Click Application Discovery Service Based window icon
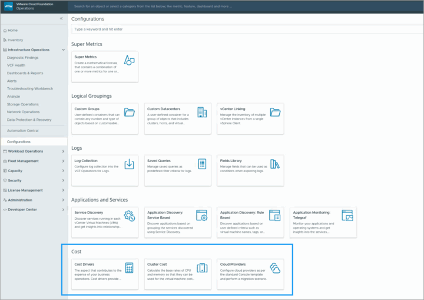 pos(202,216)
